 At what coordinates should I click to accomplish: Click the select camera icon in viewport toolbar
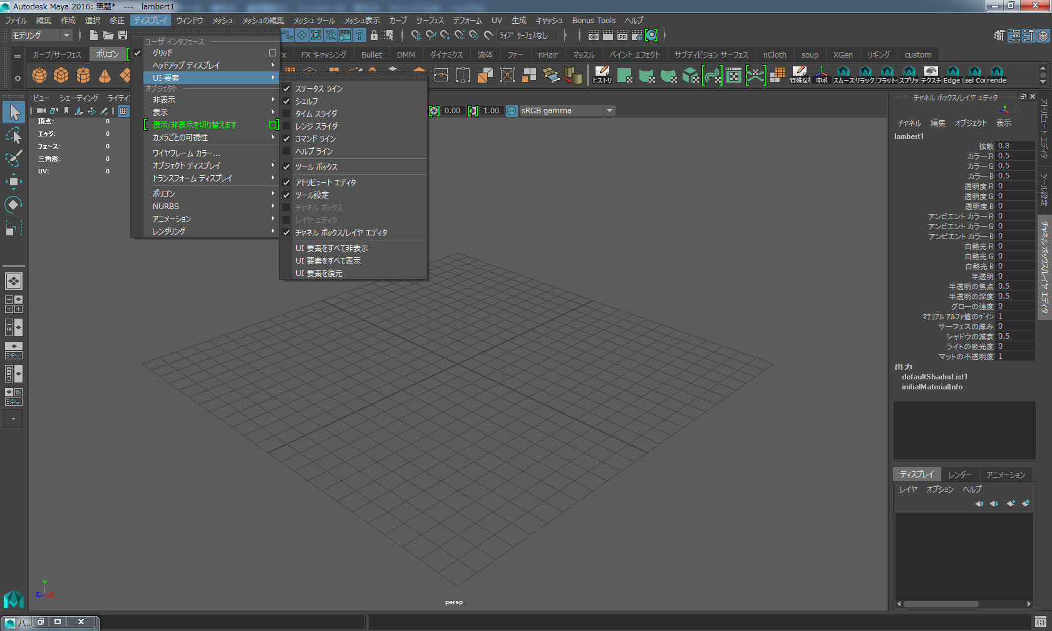pos(41,110)
